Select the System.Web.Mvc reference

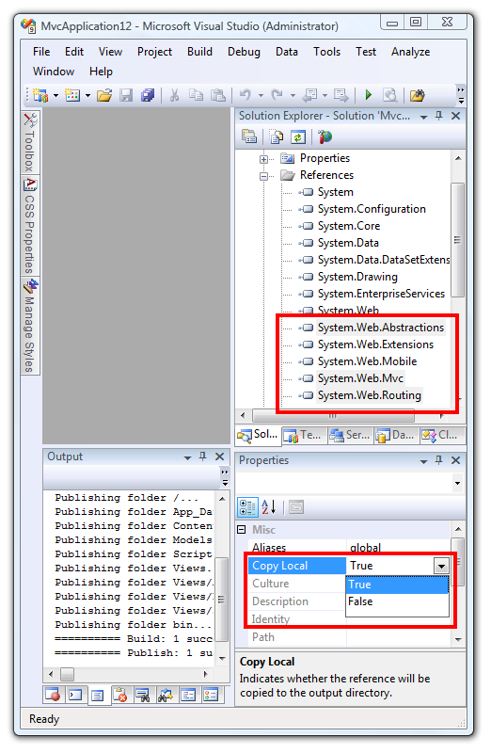click(360, 378)
